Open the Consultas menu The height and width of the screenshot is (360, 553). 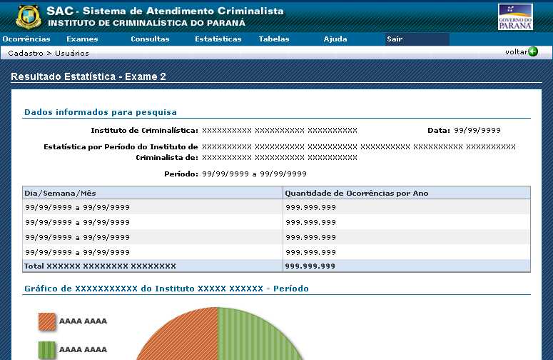click(x=150, y=39)
